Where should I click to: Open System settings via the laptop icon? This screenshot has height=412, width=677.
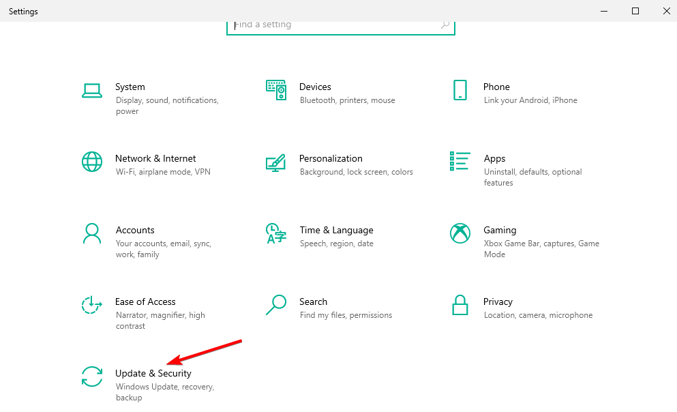click(92, 91)
